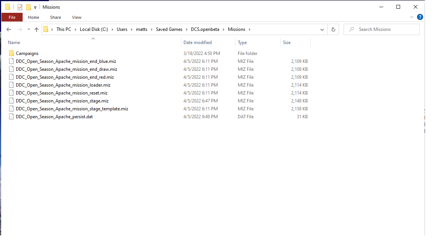This screenshot has height=244, width=434.
Task: Sort by the Name column header
Action: pyautogui.click(x=14, y=42)
